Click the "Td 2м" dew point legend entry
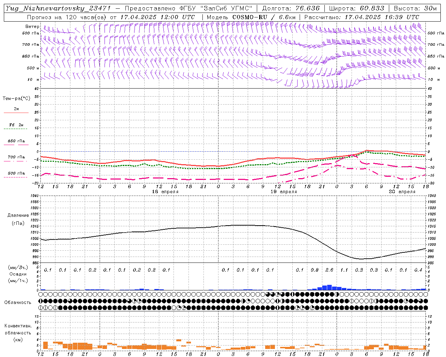 click(x=16, y=125)
